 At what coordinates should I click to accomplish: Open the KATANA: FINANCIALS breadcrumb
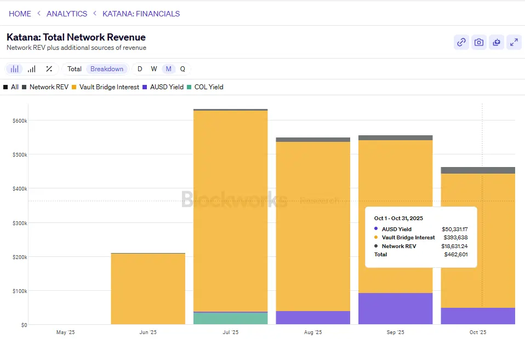coord(141,14)
